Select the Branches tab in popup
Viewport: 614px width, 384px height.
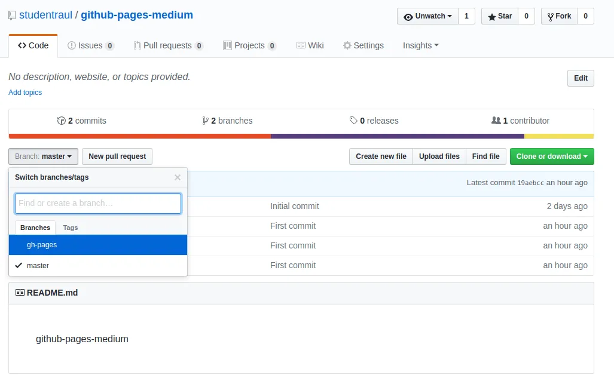[35, 228]
